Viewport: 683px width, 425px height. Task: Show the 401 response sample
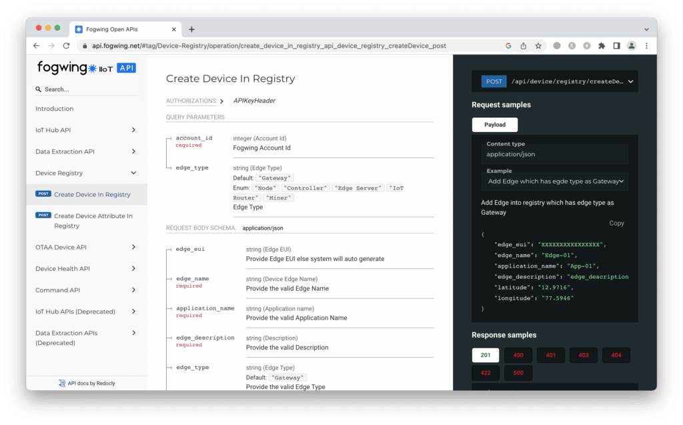[x=550, y=355]
